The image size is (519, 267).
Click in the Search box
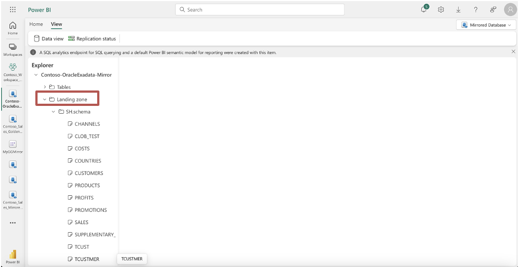259,9
